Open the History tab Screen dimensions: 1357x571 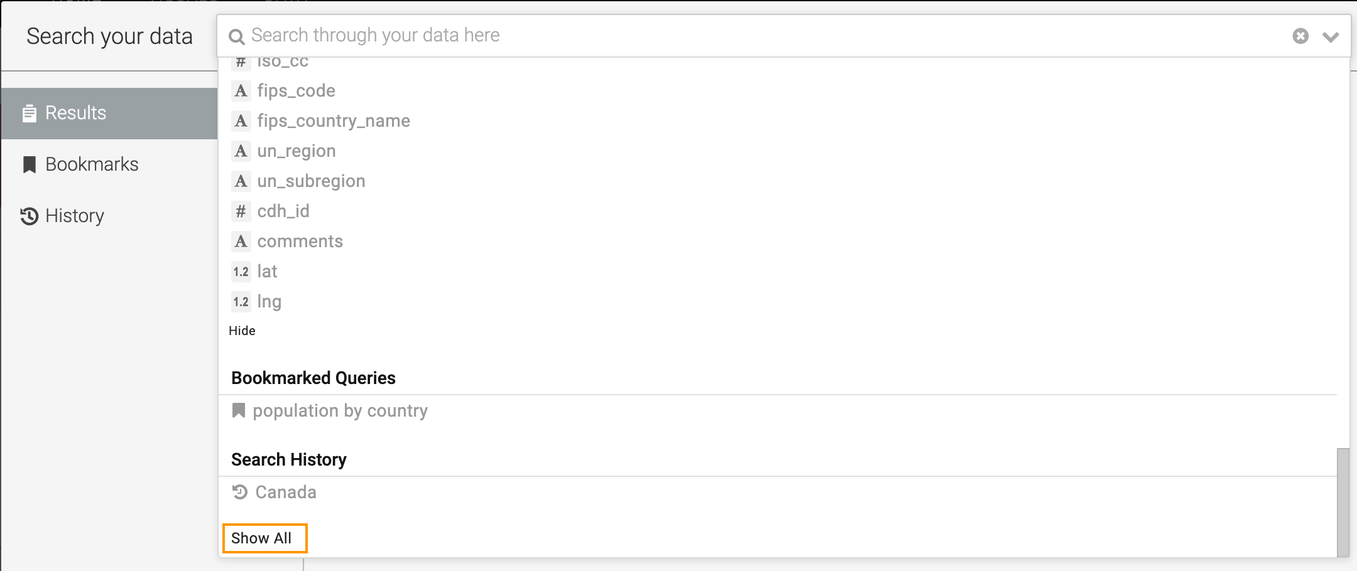74,216
